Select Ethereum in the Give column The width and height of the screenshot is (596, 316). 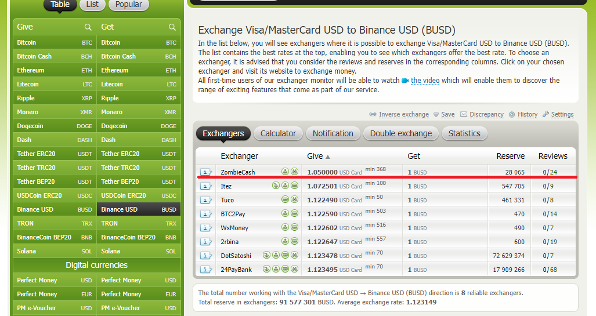coord(31,70)
